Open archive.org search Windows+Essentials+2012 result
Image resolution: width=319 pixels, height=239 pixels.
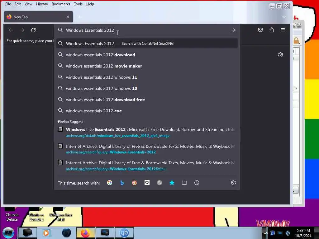coord(147,149)
